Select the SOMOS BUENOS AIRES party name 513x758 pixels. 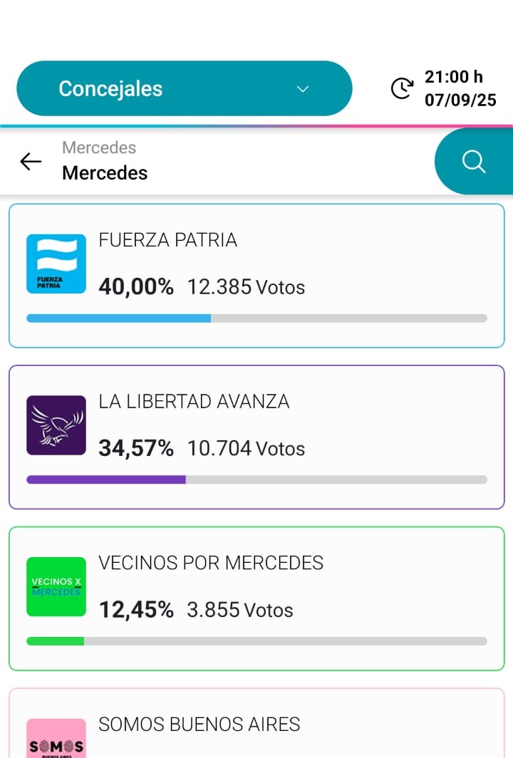[x=199, y=725]
